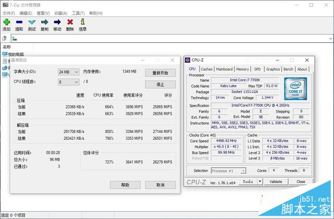Open the 文件(F) menu

click(9, 13)
